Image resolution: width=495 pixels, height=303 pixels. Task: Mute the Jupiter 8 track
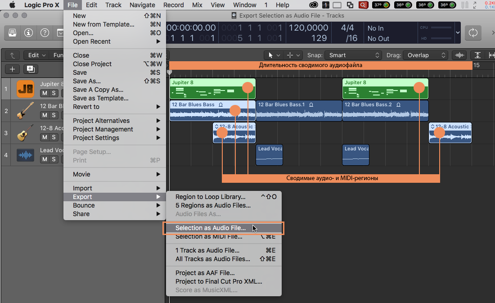[45, 93]
